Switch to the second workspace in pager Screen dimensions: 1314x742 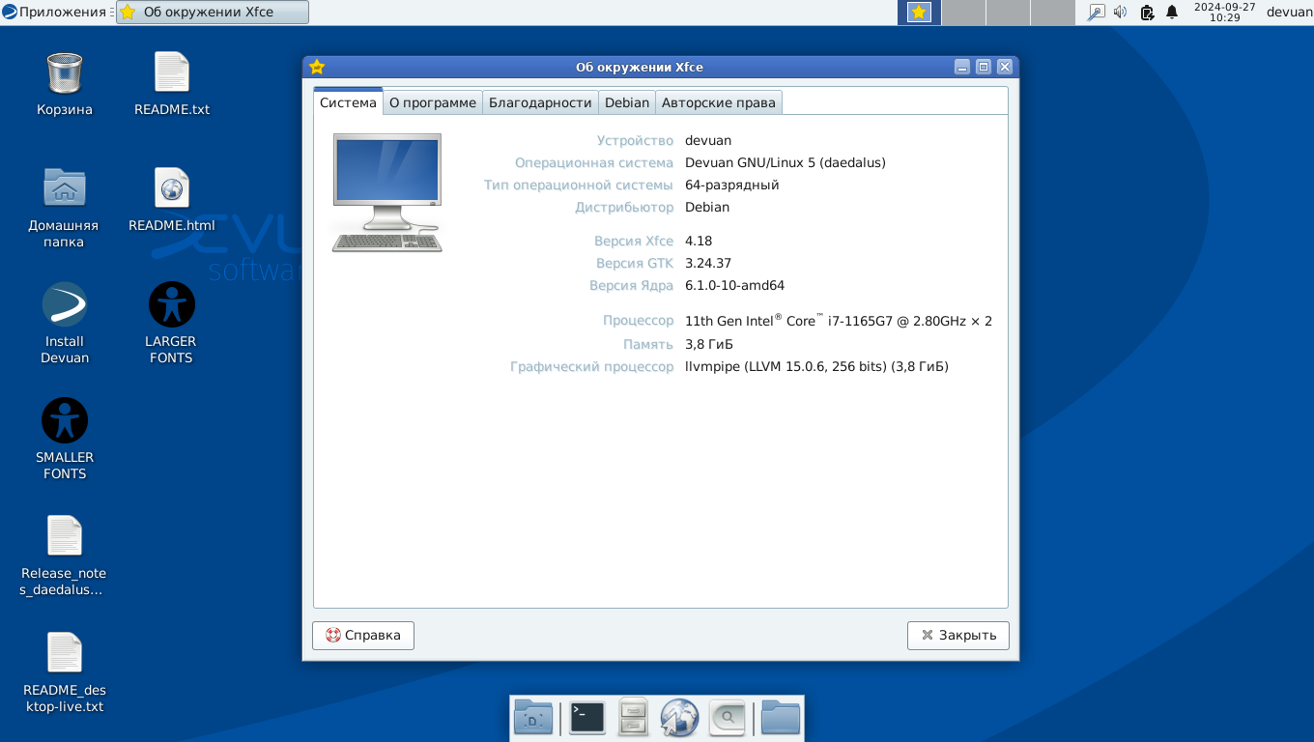click(963, 13)
